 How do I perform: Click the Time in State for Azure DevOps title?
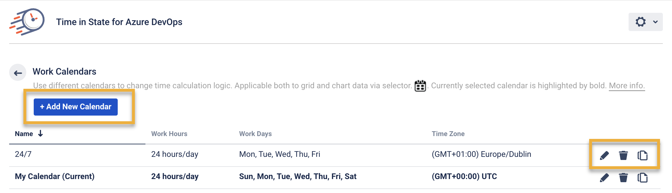pos(119,22)
